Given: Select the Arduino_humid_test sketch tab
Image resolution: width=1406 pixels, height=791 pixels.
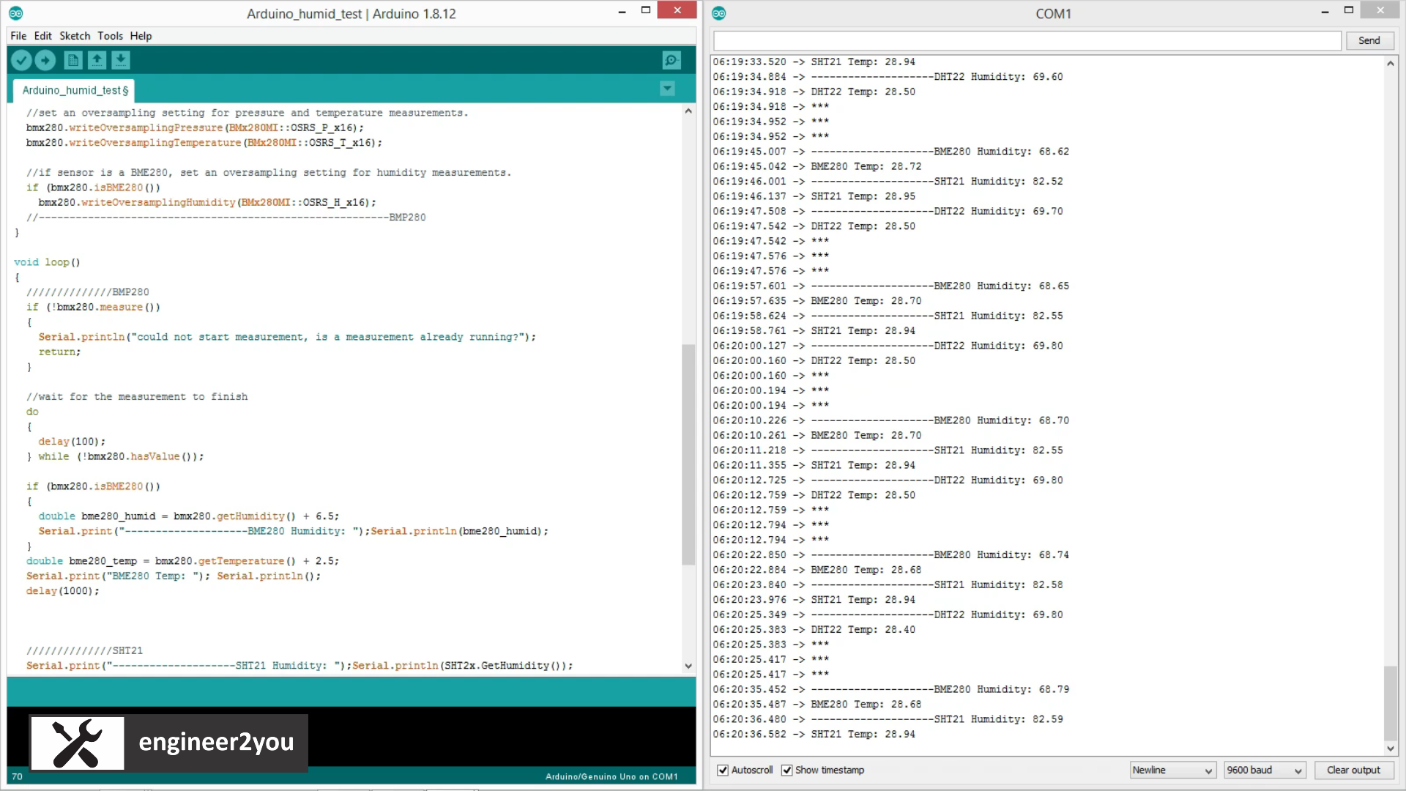Looking at the screenshot, I should coord(75,90).
